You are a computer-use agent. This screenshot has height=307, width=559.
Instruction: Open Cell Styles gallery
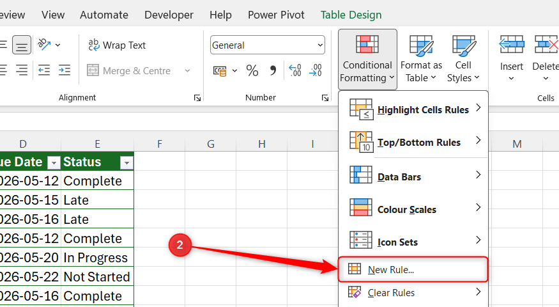[463, 59]
